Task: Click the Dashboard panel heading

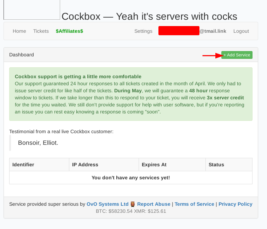Action: pyautogui.click(x=22, y=55)
